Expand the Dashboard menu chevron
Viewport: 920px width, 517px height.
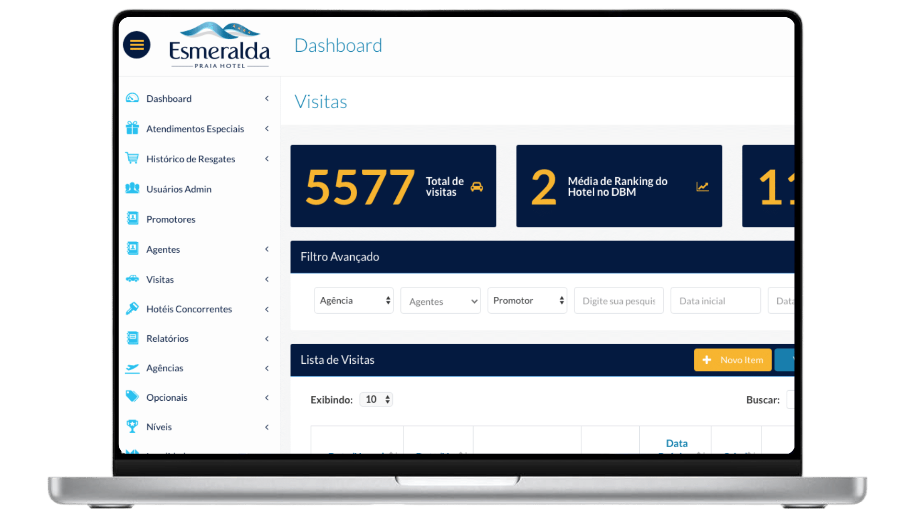click(x=267, y=99)
